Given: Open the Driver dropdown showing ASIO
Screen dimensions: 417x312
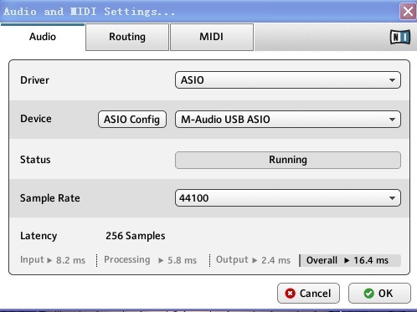Looking at the screenshot, I should (x=288, y=80).
